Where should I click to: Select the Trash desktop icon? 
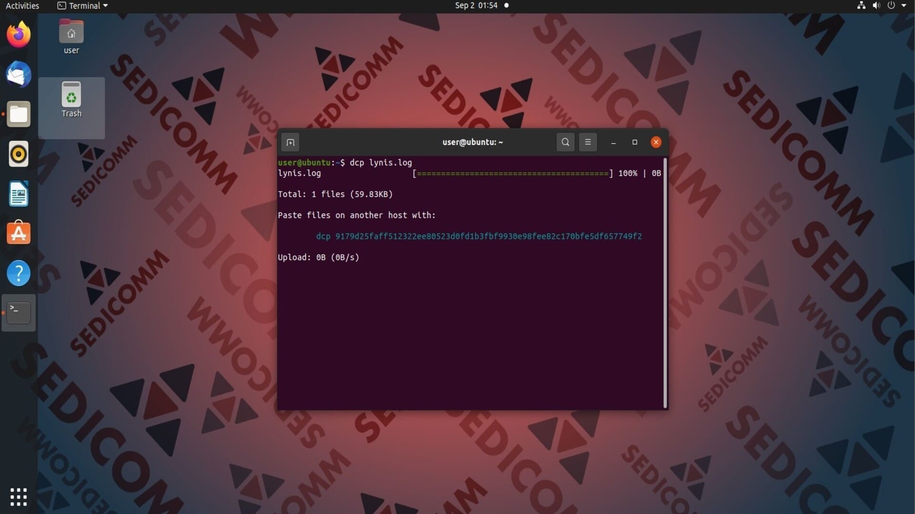click(x=71, y=100)
